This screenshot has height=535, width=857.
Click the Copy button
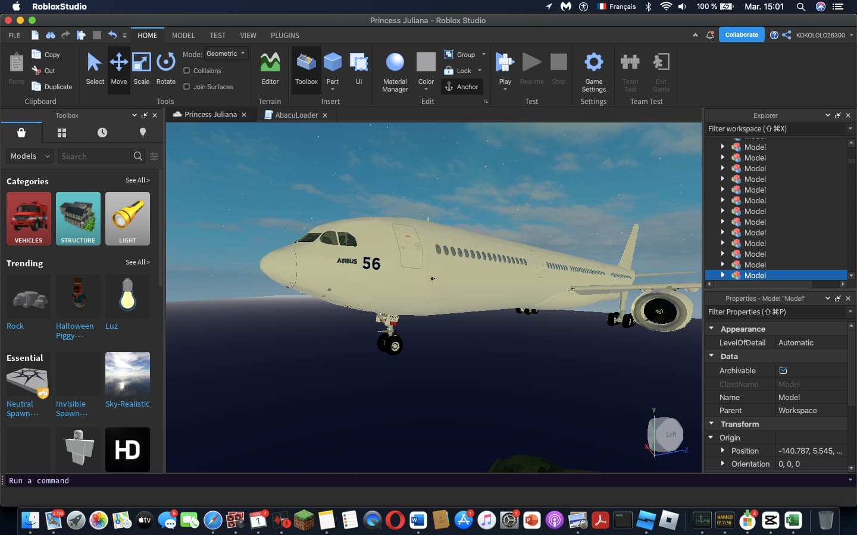point(46,55)
